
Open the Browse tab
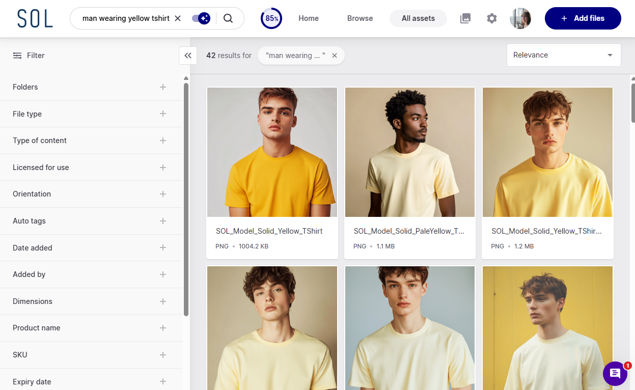click(x=360, y=18)
